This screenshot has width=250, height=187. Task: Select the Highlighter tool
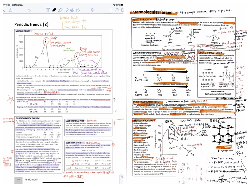click(x=60, y=10)
